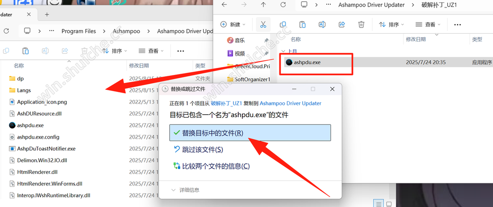This screenshot has height=207, width=493.
Task: Select 音乐 in right window sidebar
Action: (240, 40)
